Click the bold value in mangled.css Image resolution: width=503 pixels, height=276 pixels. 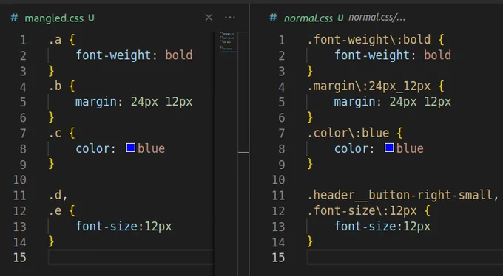click(179, 55)
